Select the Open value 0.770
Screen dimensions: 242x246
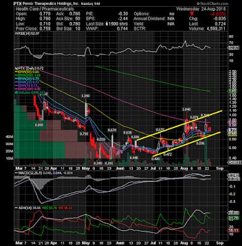coord(45,14)
